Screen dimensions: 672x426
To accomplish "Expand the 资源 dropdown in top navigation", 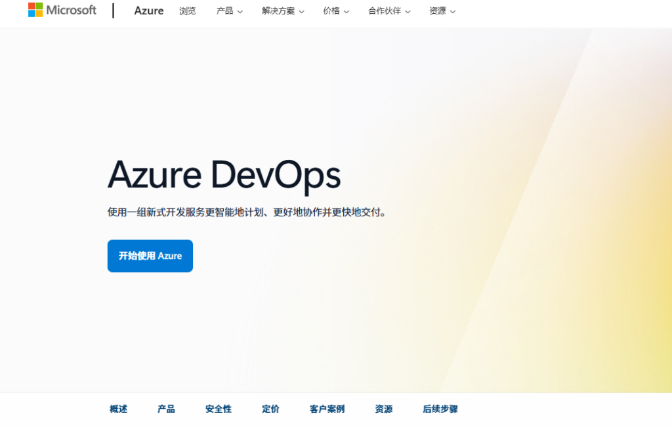I will 442,11.
